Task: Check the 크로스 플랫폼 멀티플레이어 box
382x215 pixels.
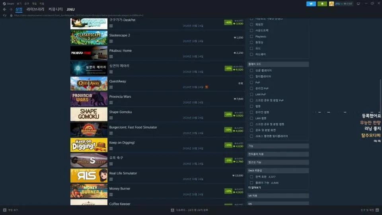Action: (251, 136)
